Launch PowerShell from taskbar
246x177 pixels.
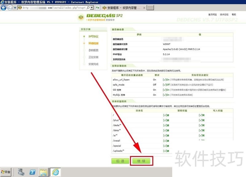[33, 172]
